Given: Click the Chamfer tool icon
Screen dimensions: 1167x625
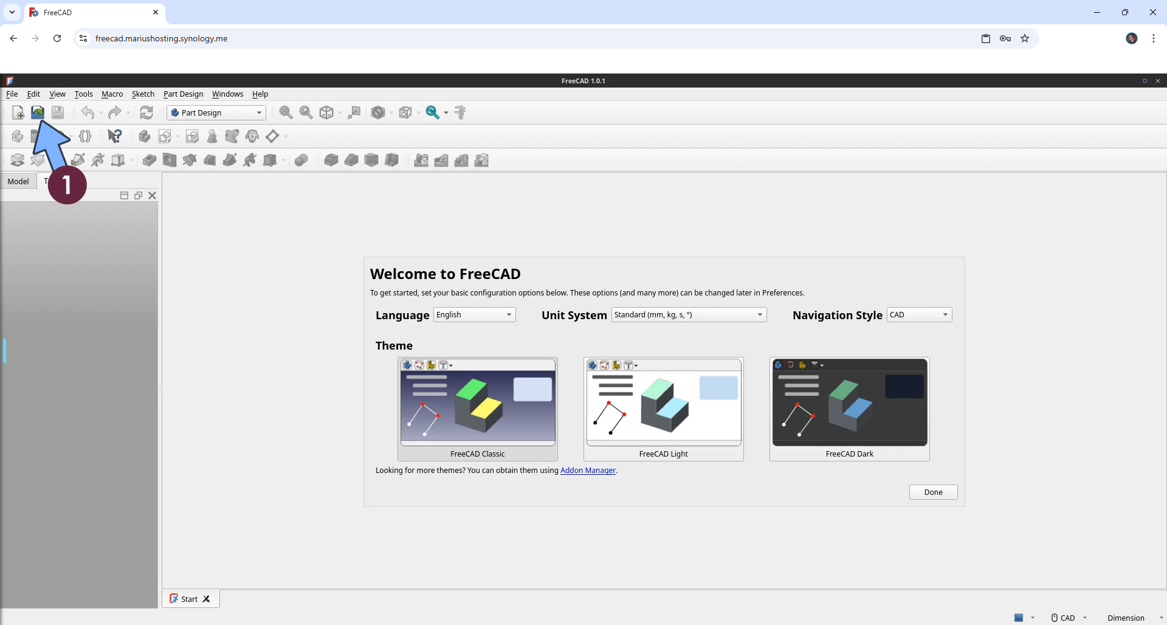Looking at the screenshot, I should click(351, 160).
